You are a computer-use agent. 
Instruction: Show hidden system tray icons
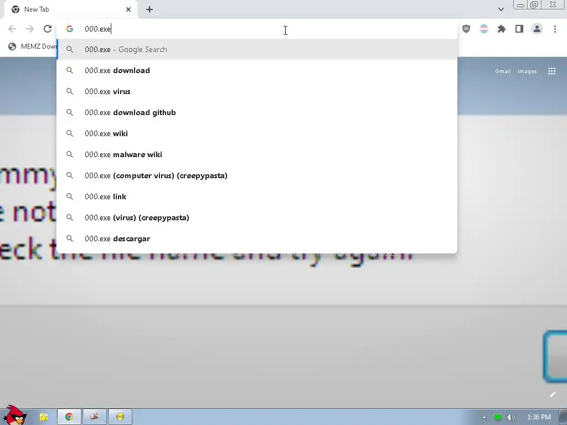(484, 417)
